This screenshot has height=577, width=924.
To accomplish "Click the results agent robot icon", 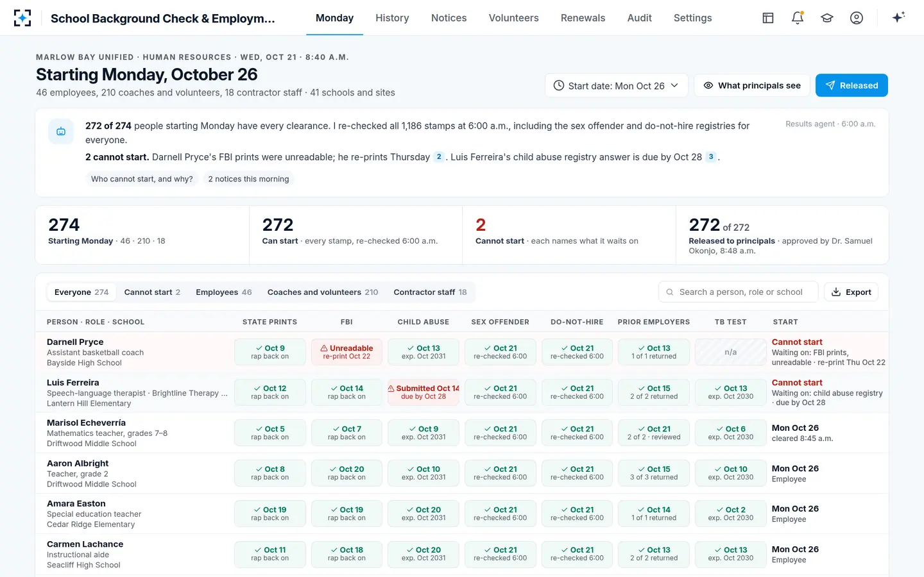I will pyautogui.click(x=61, y=131).
